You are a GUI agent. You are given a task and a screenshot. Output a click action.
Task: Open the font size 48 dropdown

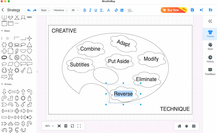click(75, 10)
